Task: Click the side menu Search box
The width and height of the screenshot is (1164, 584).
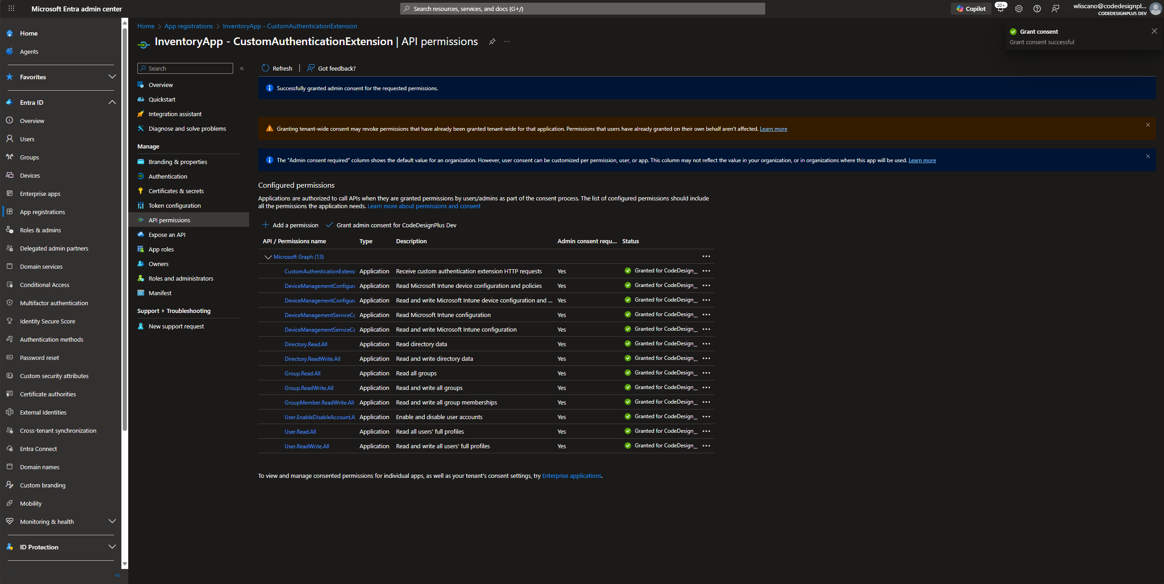Action: (185, 68)
